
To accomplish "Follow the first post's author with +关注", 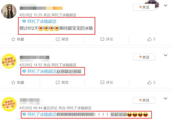I will tap(144, 7).
